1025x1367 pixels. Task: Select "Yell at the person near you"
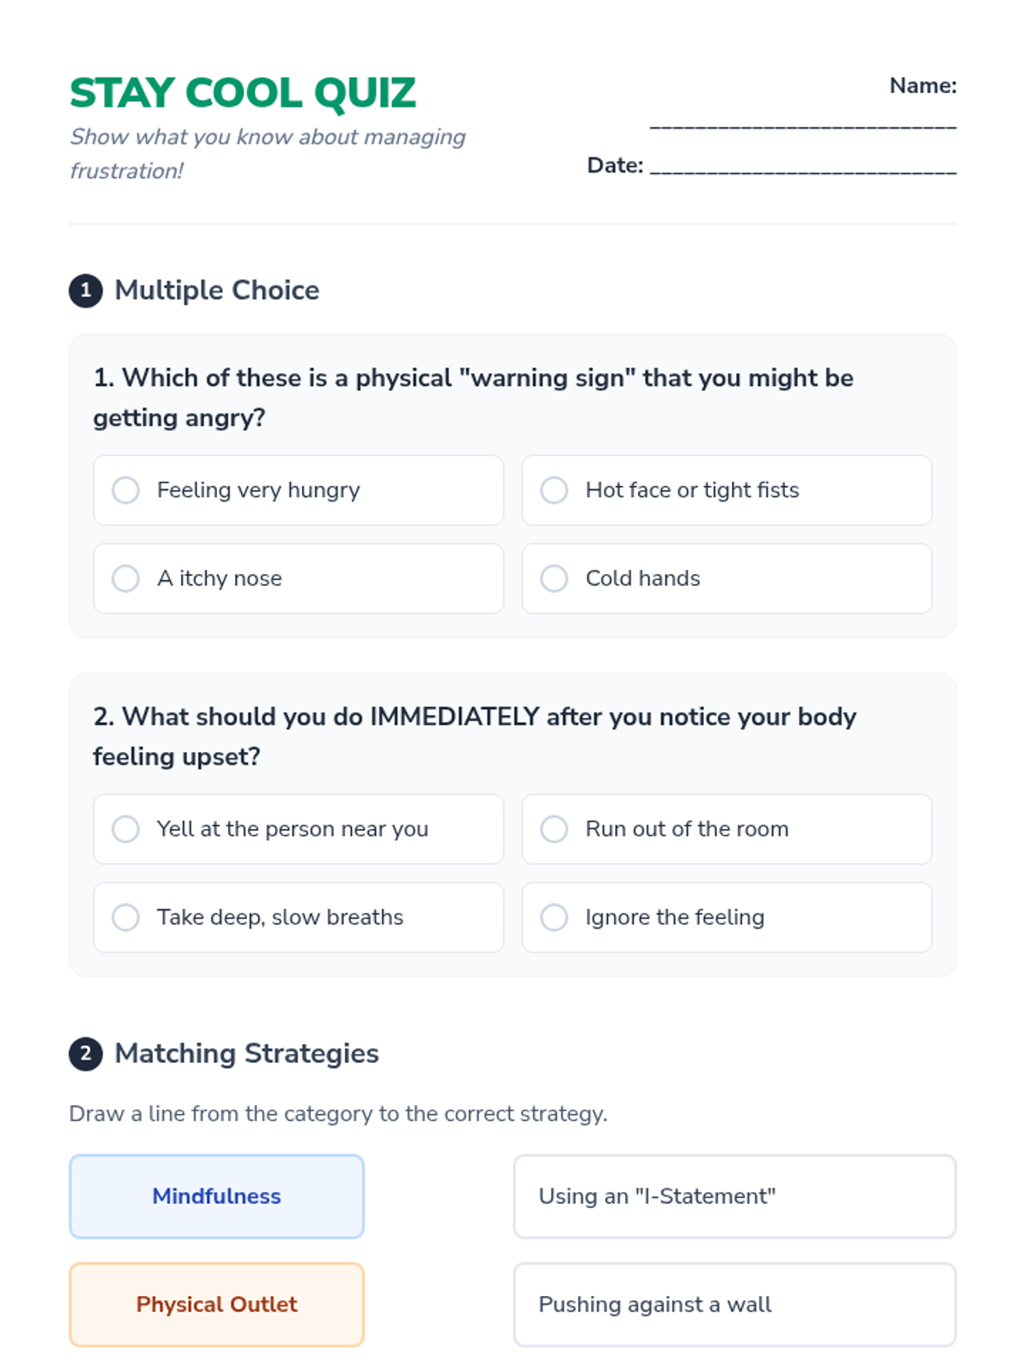click(x=298, y=829)
